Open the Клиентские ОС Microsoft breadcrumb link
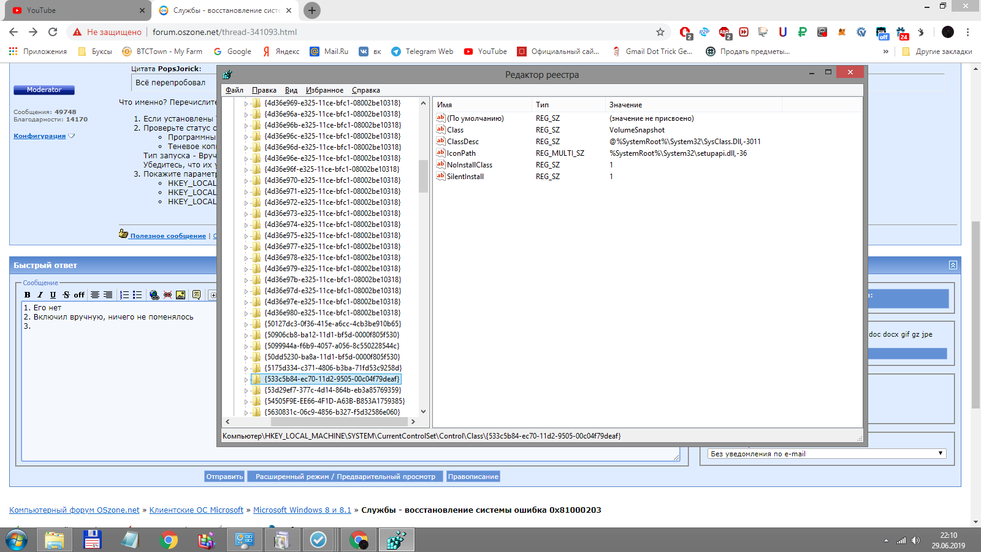The height and width of the screenshot is (552, 981). click(x=196, y=510)
